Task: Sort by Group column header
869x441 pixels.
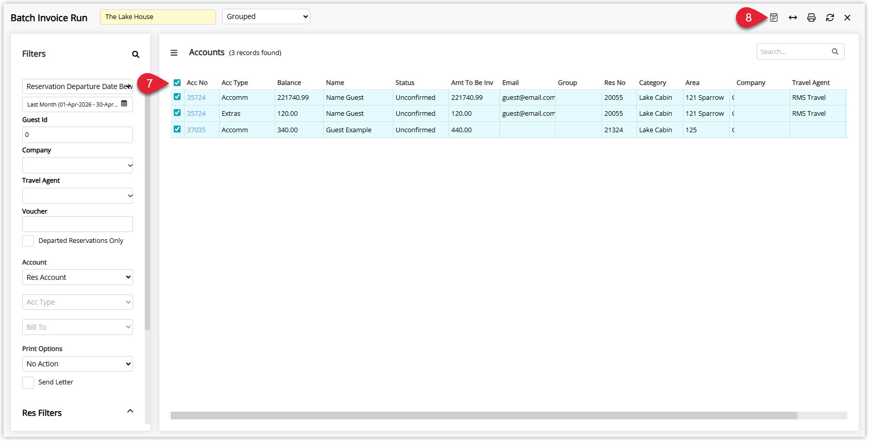Action: click(567, 83)
